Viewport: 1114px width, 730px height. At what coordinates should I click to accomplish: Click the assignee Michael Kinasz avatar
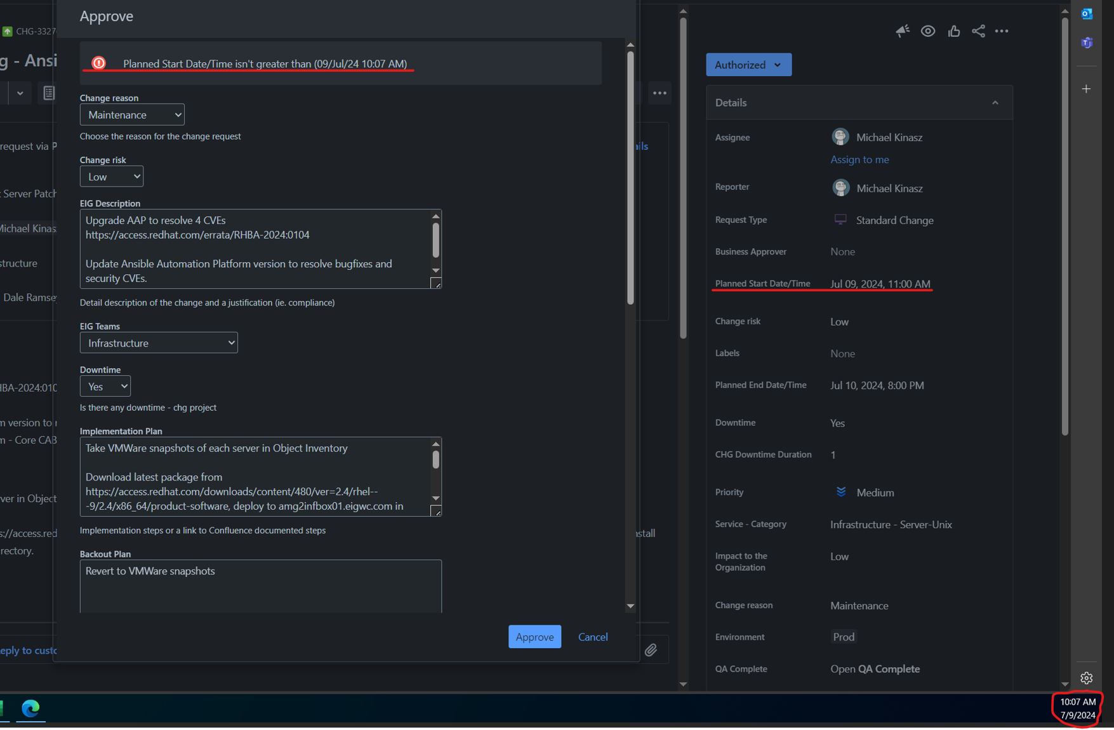[840, 136]
